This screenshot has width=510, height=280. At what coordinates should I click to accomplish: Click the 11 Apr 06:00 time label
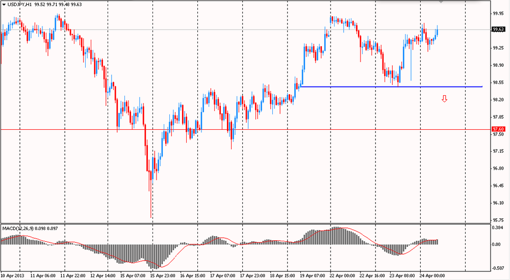pyautogui.click(x=43, y=276)
